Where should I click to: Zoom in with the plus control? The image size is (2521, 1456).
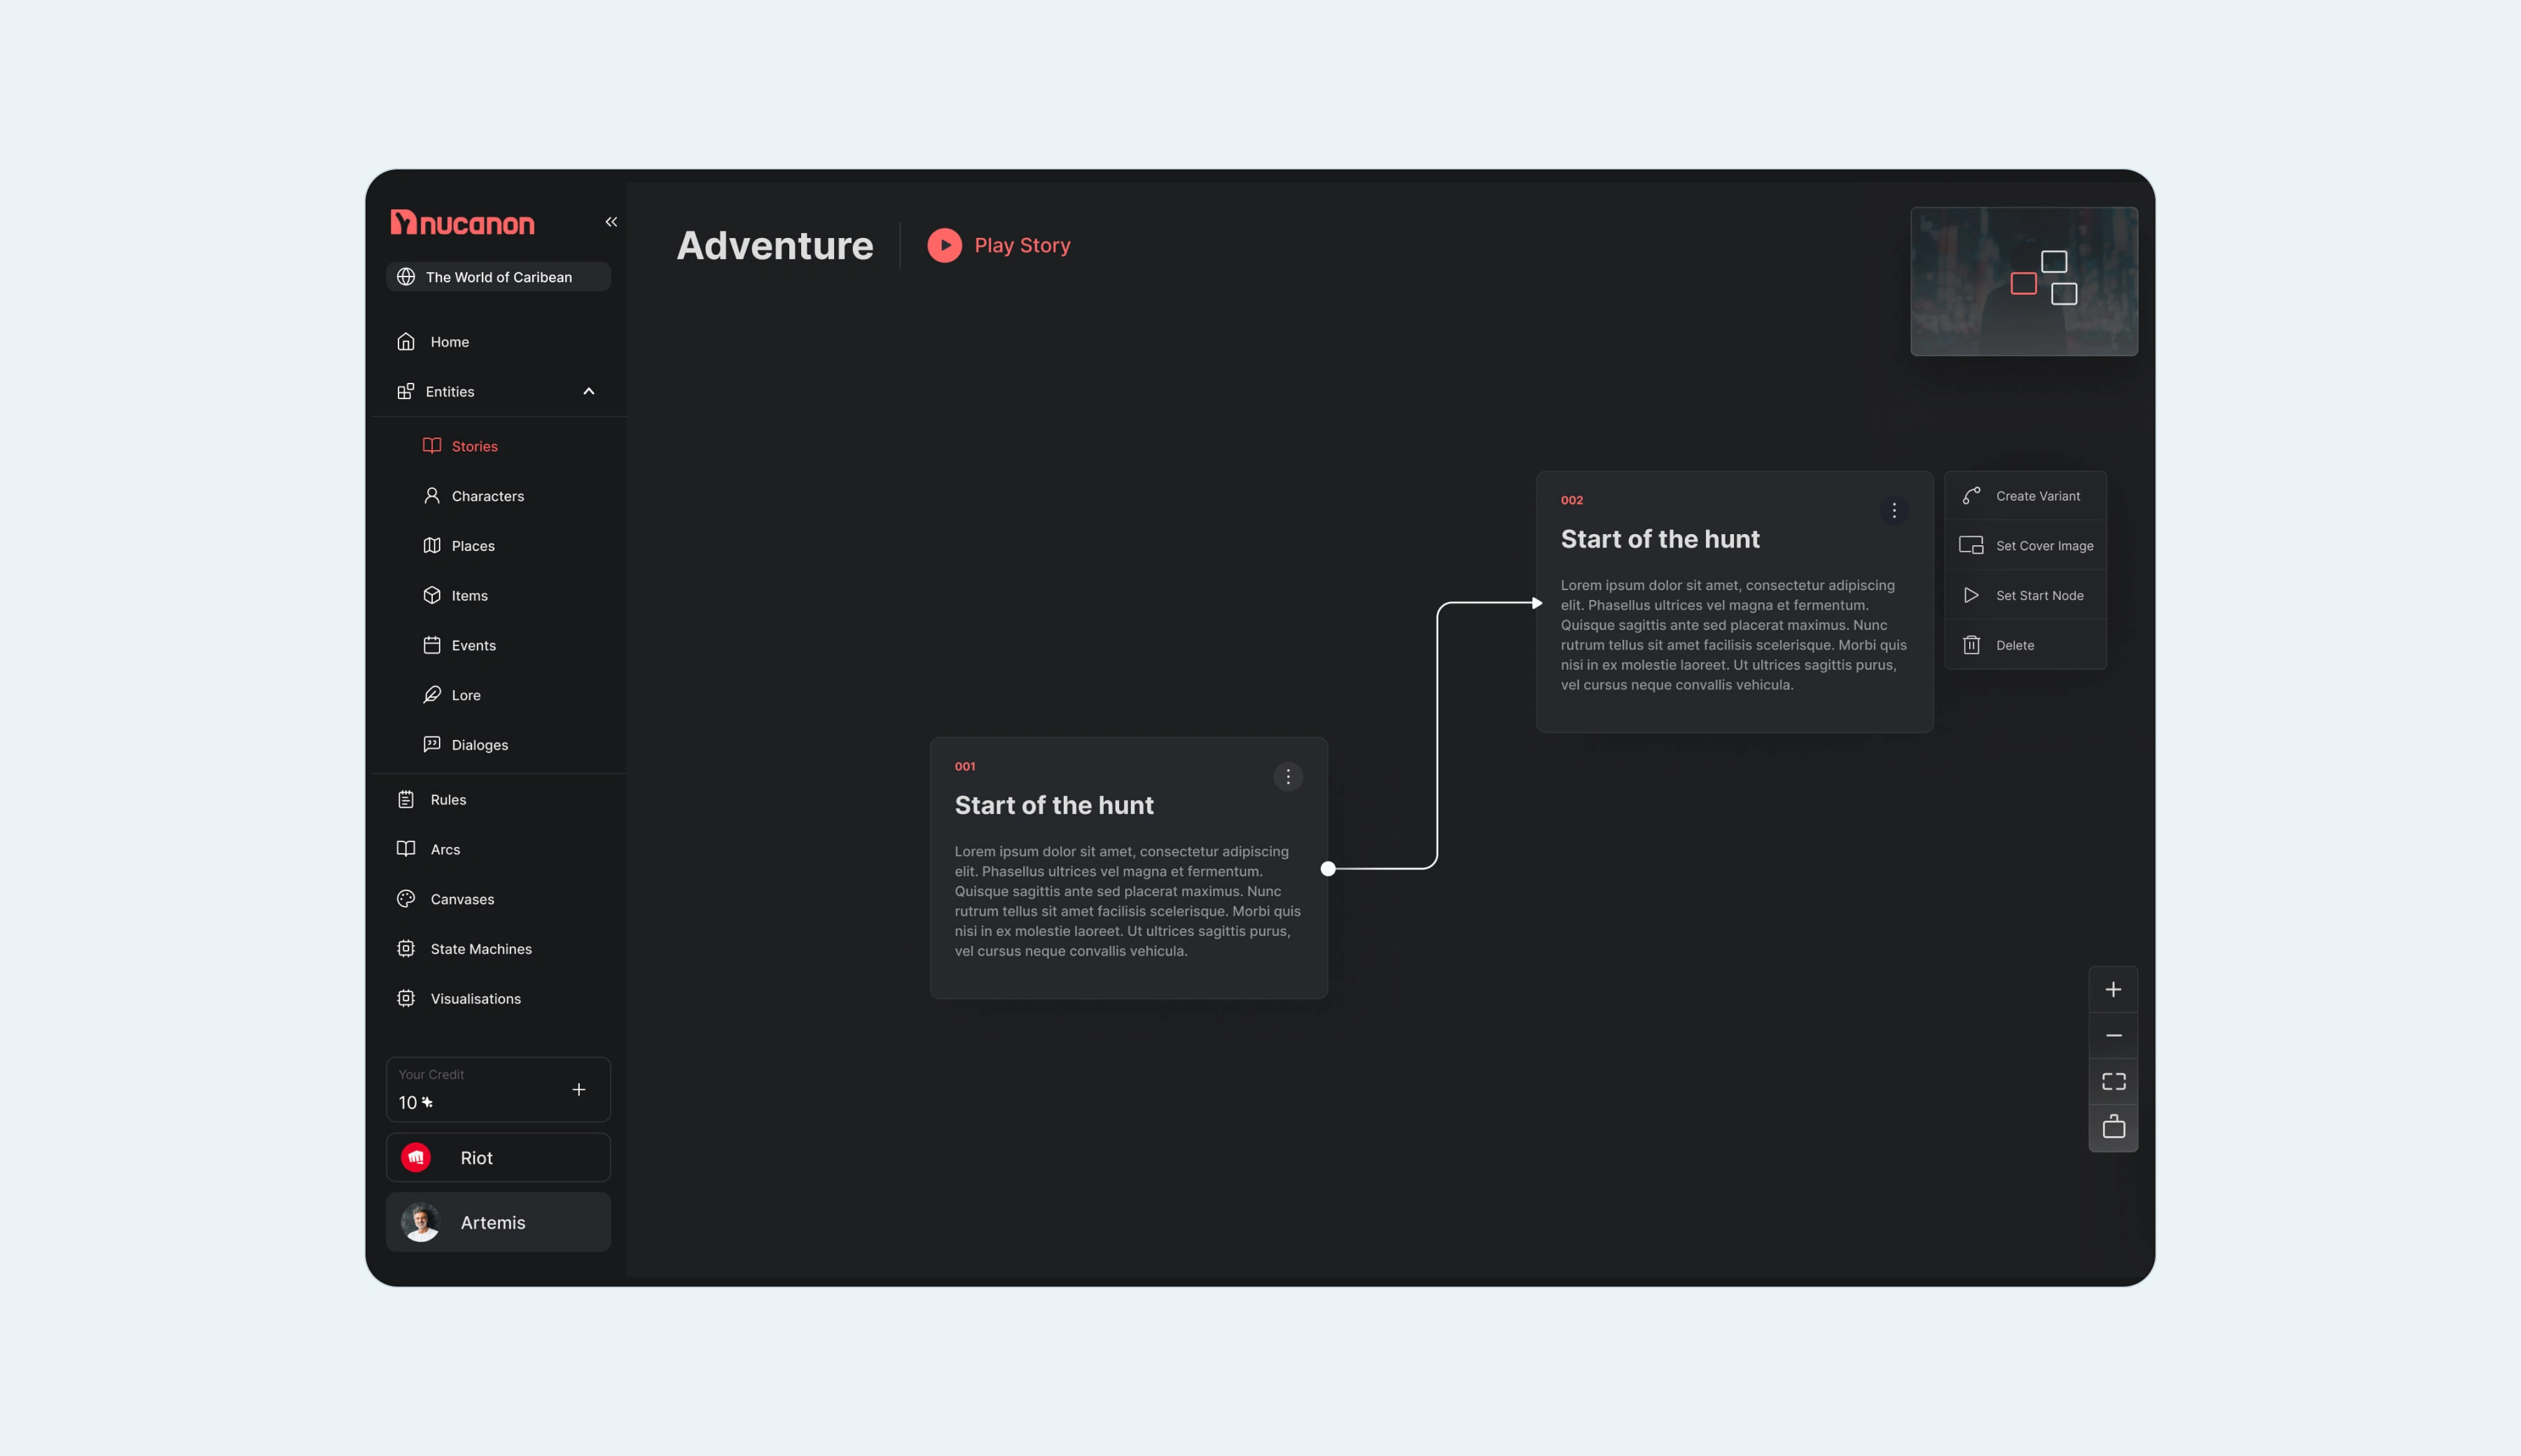(2114, 990)
